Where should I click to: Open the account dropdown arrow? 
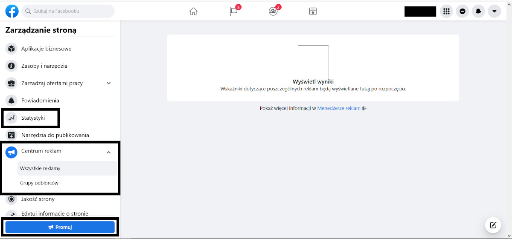[x=494, y=12]
